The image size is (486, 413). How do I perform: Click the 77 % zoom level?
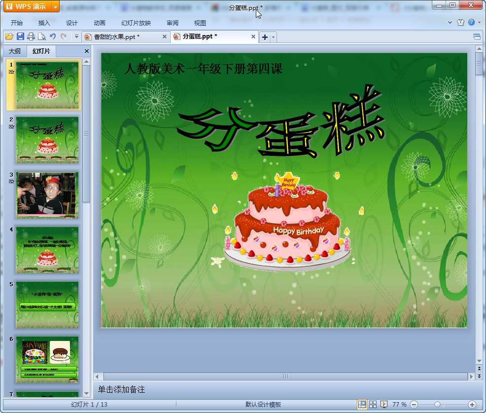click(x=399, y=404)
